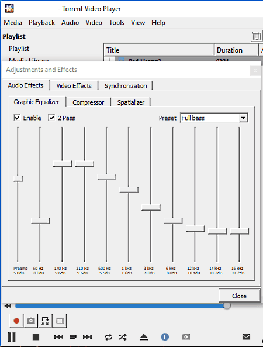Click the 600 Hz band slider handle
Screen dimensions: 263x347
[x=106, y=177]
